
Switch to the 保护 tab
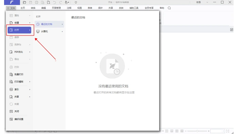tap(100, 8)
